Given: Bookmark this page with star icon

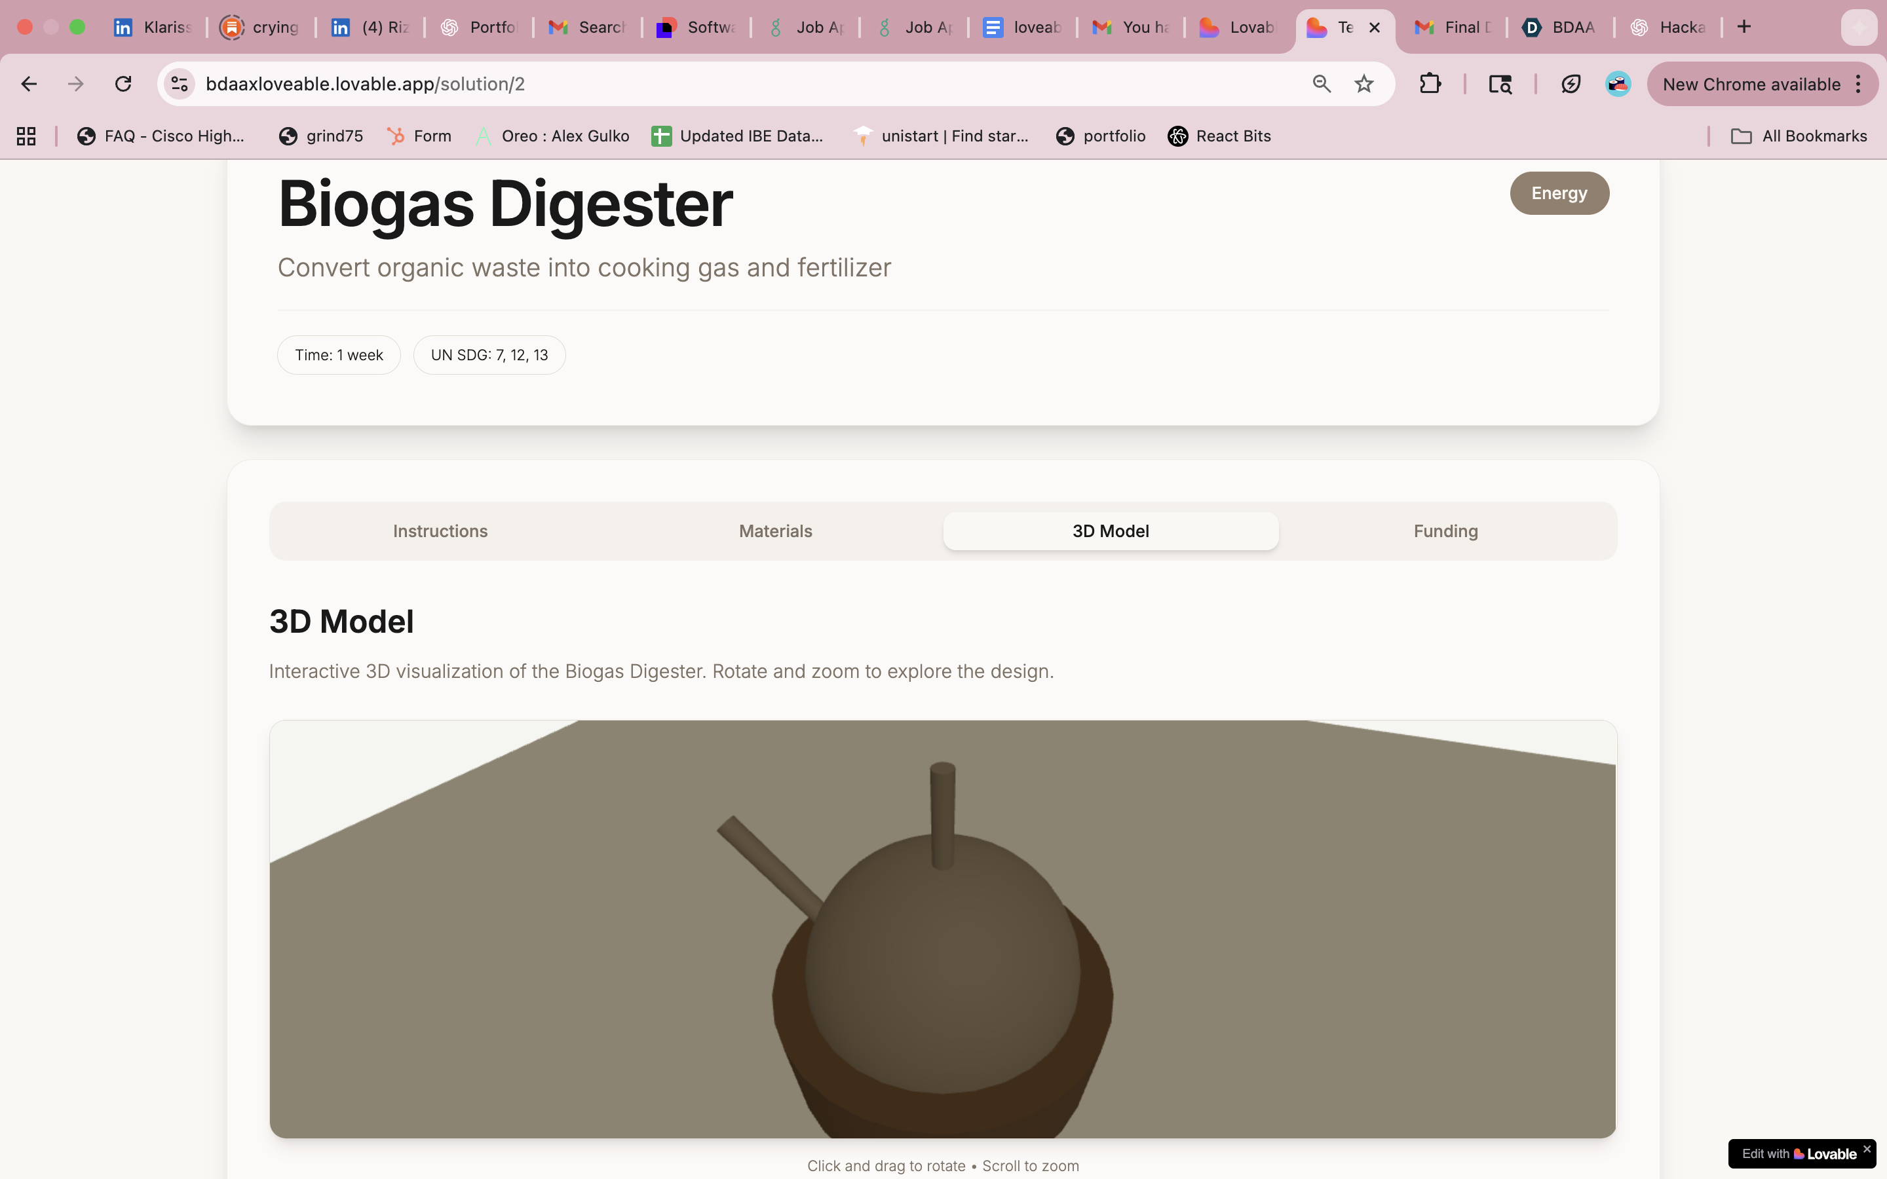Looking at the screenshot, I should point(1363,84).
